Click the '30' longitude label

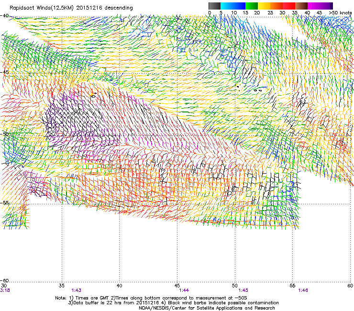4,286
